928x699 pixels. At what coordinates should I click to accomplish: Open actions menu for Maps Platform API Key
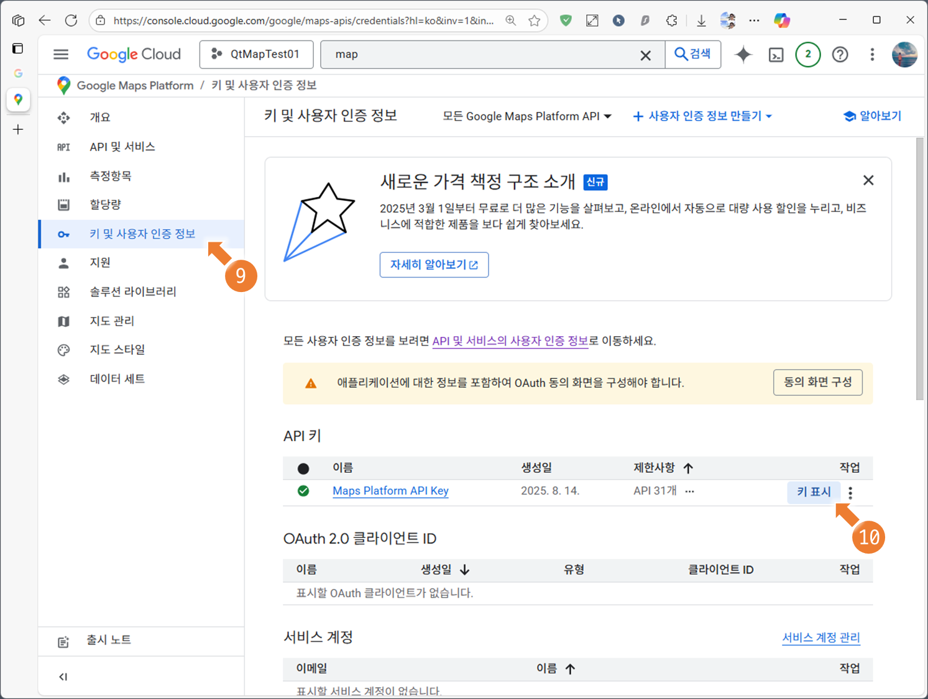(x=850, y=493)
